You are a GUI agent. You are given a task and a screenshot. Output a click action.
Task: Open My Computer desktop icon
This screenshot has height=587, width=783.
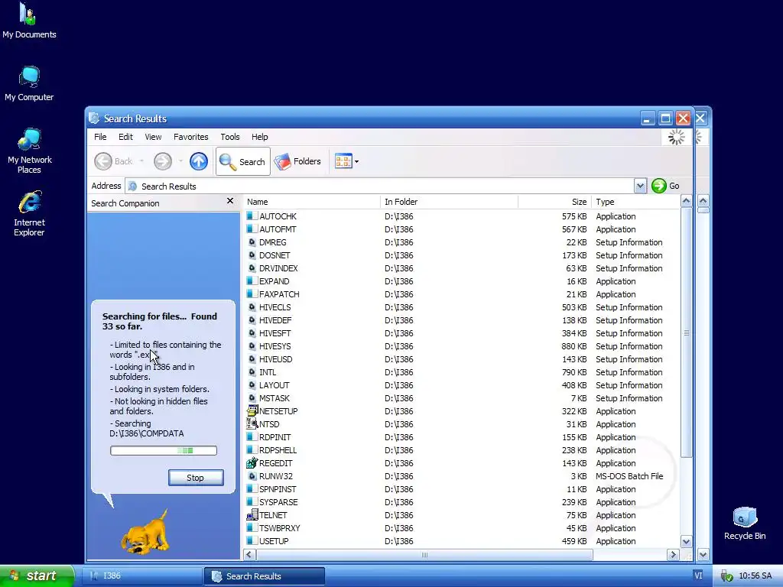(29, 83)
